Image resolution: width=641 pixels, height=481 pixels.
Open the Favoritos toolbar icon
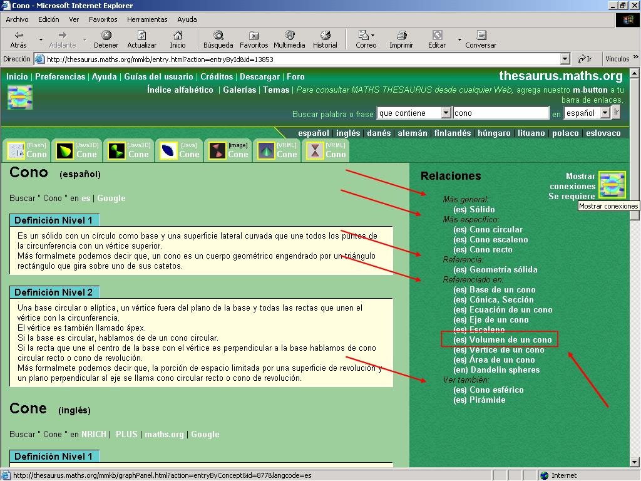pyautogui.click(x=254, y=36)
